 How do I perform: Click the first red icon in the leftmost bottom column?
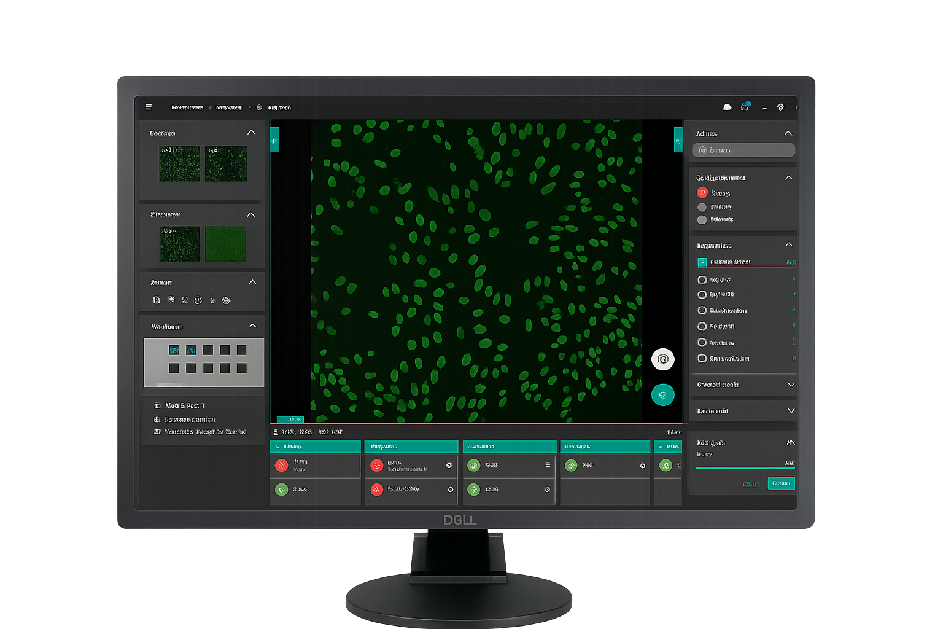coord(281,465)
